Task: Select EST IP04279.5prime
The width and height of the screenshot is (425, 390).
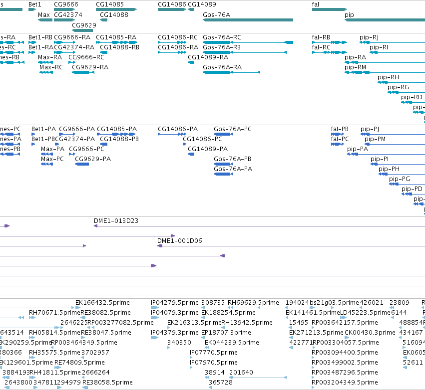Action: pos(155,308)
